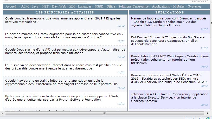Open the Accueil menu item

click(x=11, y=6)
